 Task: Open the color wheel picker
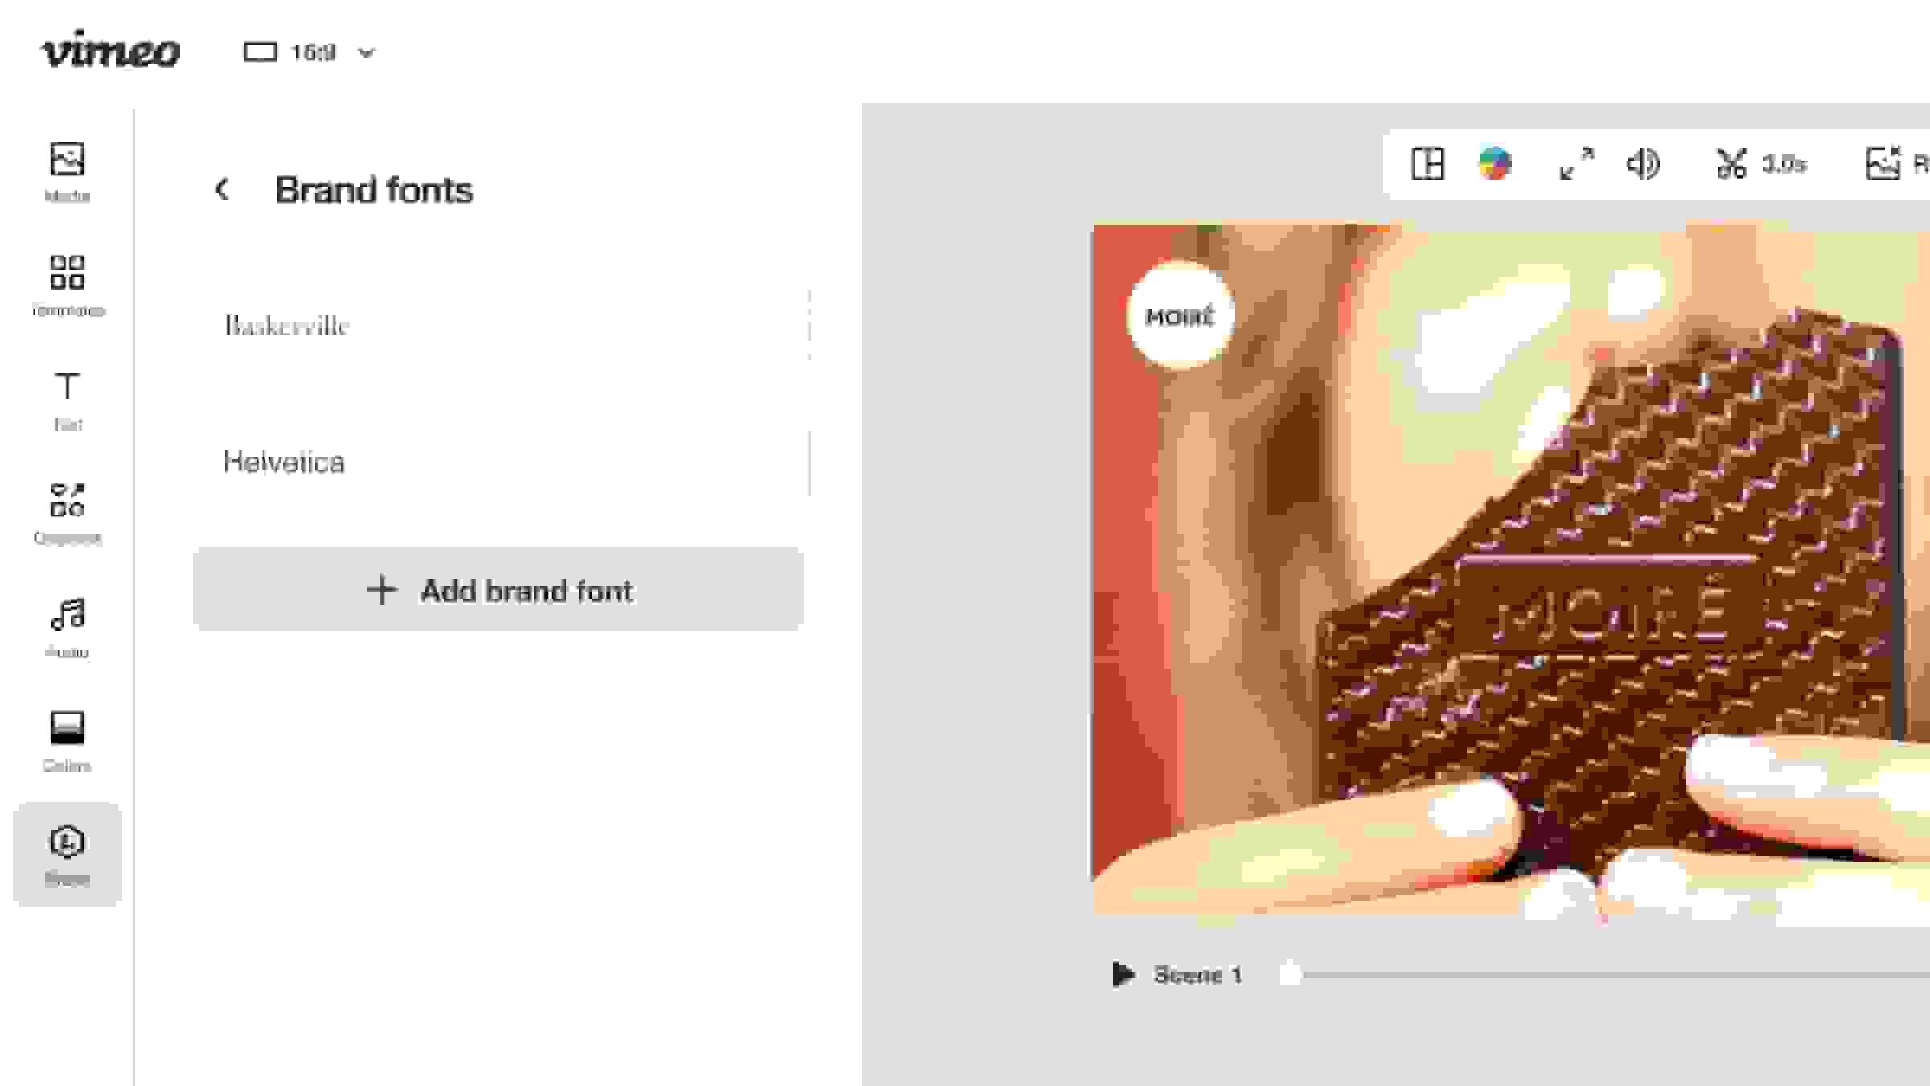1494,164
